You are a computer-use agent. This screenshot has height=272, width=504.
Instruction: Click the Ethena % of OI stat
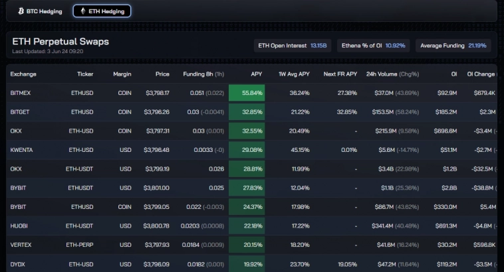(x=372, y=46)
